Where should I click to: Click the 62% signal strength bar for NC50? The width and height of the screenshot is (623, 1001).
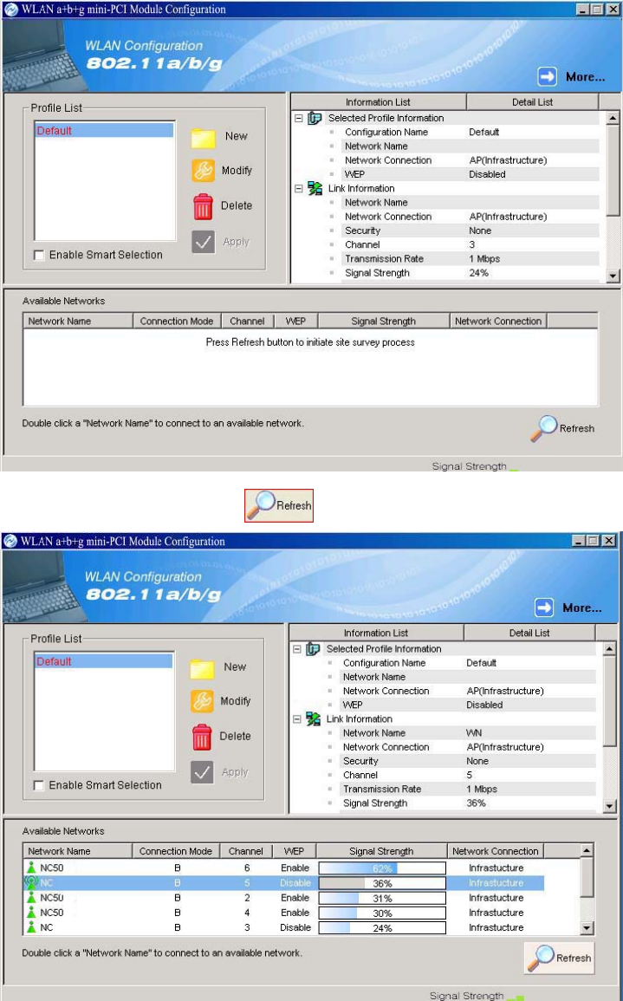click(x=382, y=868)
